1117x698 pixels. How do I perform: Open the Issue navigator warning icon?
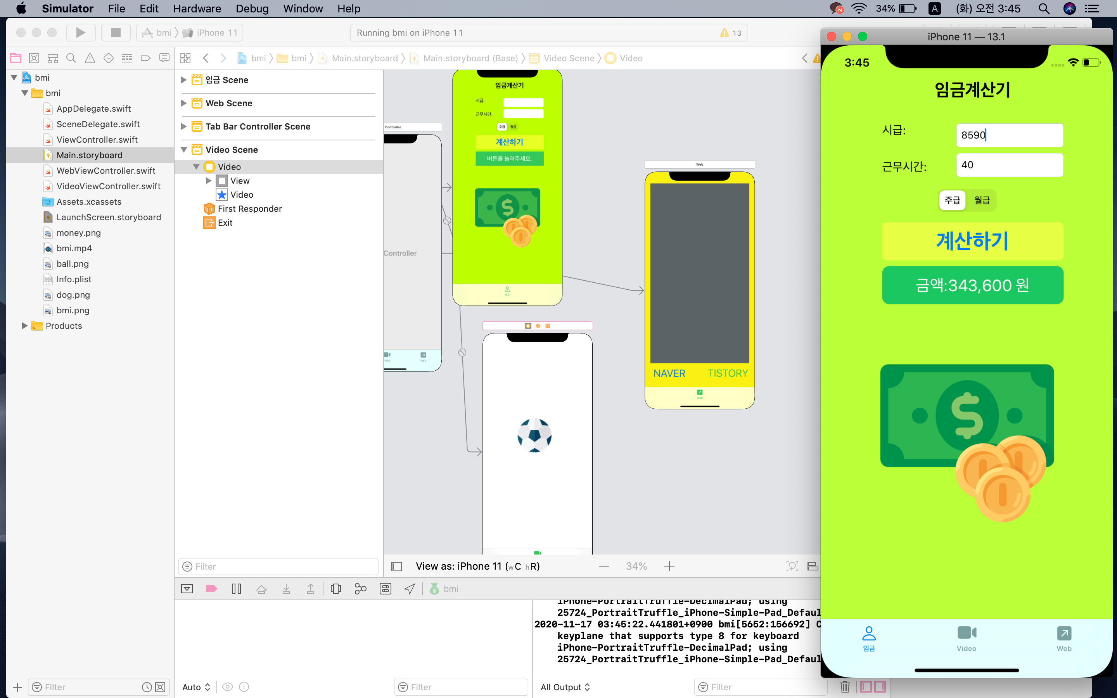tap(90, 58)
